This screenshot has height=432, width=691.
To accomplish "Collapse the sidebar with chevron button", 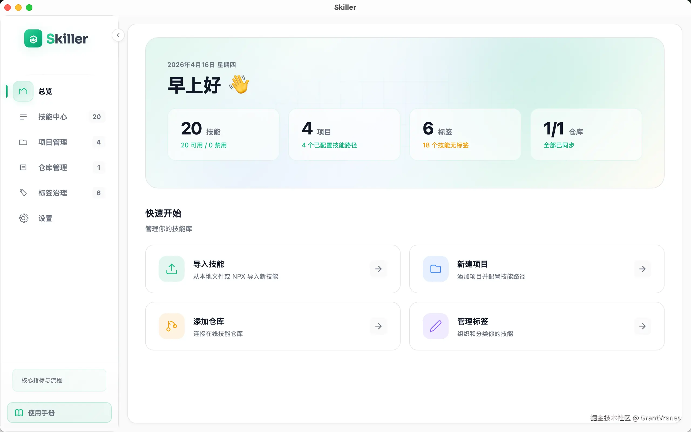I will (x=118, y=35).
